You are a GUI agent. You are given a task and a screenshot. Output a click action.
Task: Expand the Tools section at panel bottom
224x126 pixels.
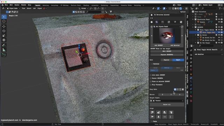(154, 121)
